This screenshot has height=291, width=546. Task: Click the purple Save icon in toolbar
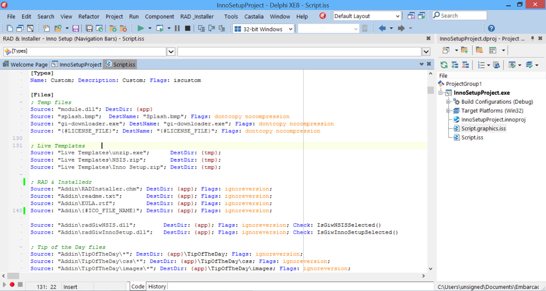pyautogui.click(x=75, y=28)
